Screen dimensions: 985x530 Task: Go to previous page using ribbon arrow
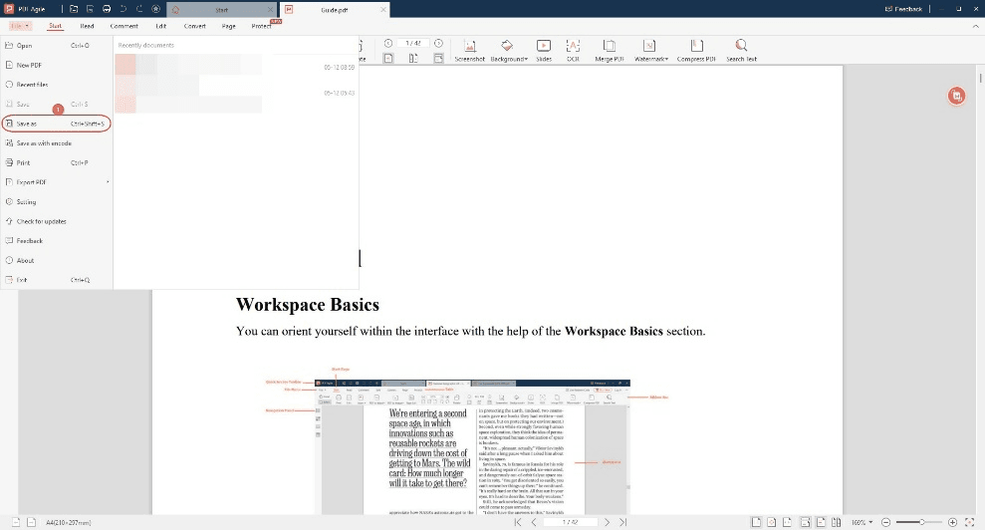388,44
